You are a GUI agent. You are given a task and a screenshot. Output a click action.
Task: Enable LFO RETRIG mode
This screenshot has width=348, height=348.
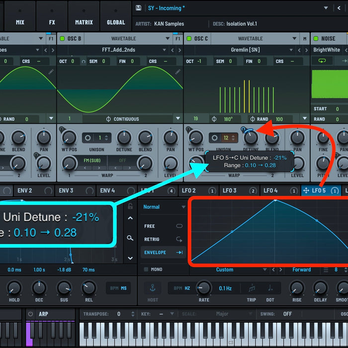pos(163,239)
